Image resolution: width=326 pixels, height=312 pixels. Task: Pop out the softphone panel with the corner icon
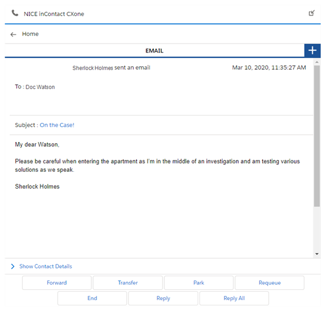(x=312, y=13)
